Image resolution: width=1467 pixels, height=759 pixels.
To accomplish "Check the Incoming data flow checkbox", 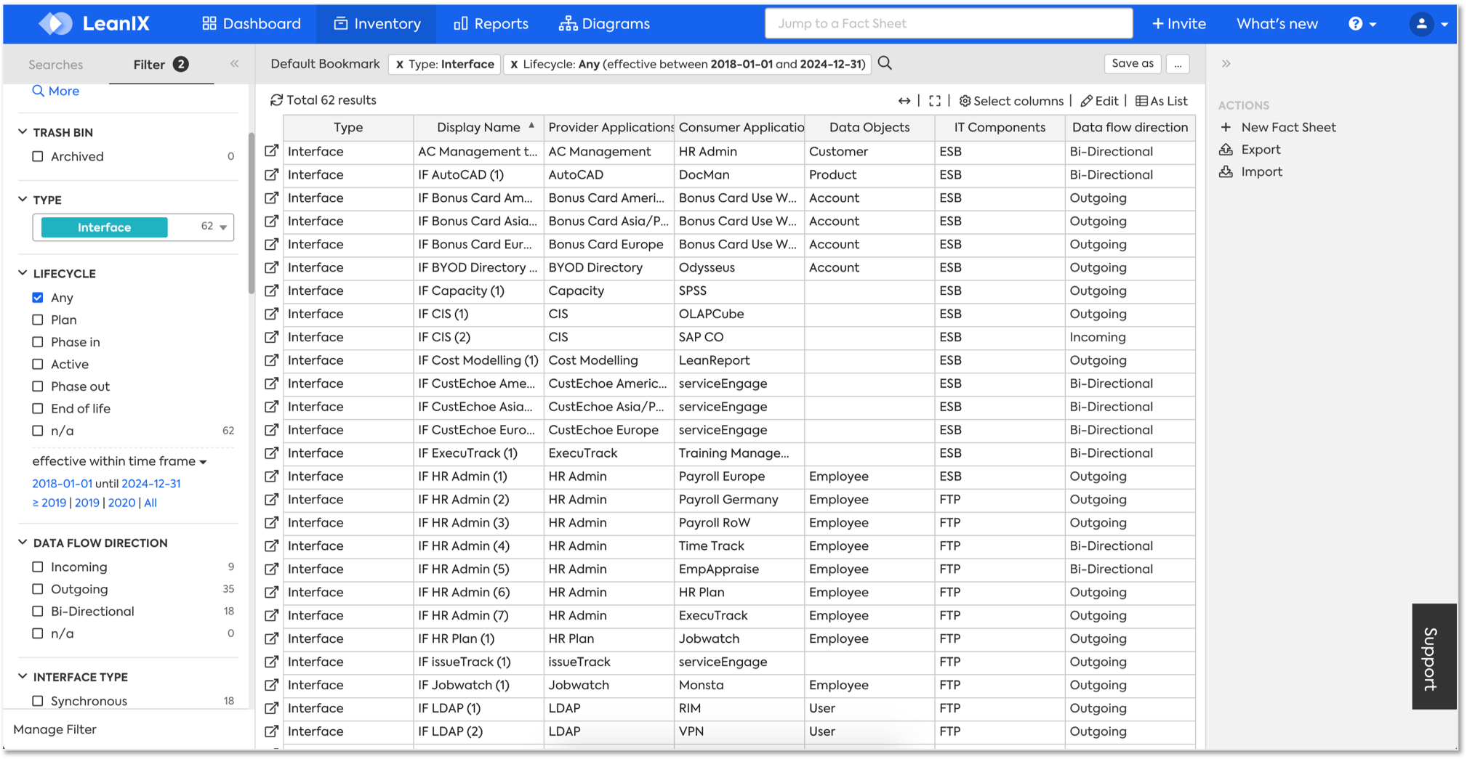I will pos(38,567).
